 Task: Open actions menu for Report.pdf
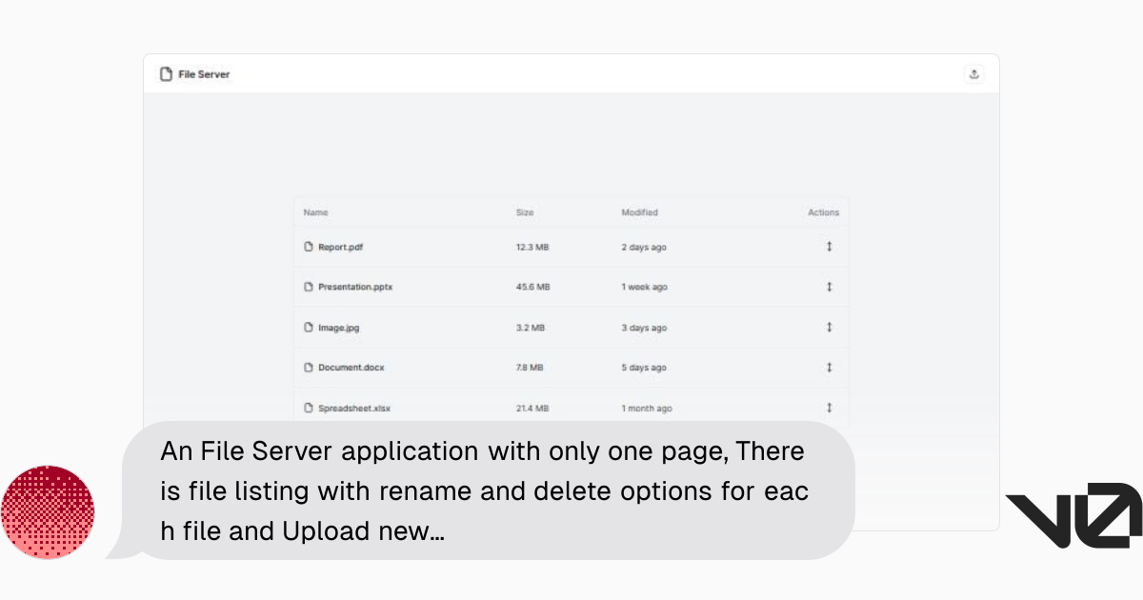coord(829,247)
